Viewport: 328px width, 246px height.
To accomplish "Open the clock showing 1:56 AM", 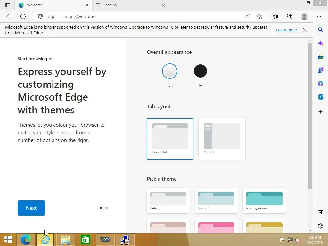I will 314,240.
